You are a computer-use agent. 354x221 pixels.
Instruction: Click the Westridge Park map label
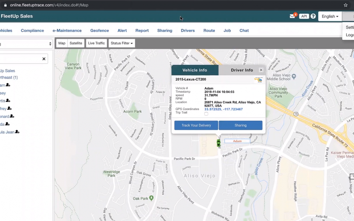coord(111,174)
